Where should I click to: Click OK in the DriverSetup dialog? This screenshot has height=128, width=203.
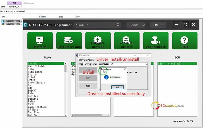click(x=117, y=87)
